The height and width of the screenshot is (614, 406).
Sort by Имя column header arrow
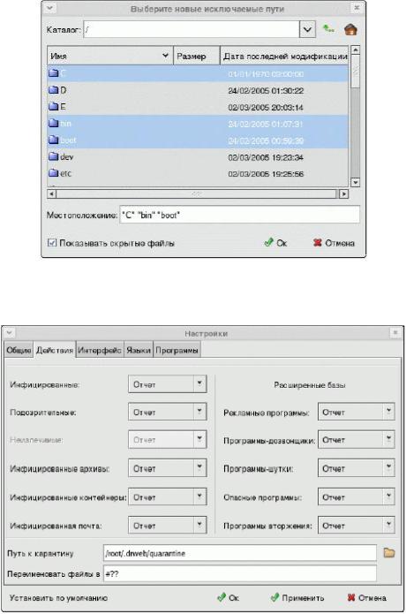point(165,56)
